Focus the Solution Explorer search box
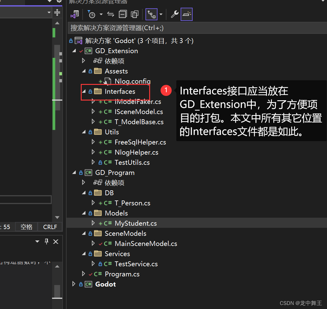This screenshot has height=309, width=327. pos(197,28)
